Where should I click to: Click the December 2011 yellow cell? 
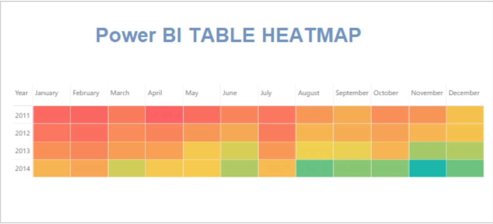click(x=465, y=115)
